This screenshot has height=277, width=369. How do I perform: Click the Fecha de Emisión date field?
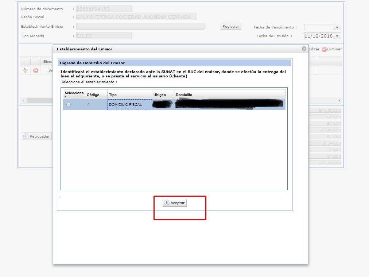pos(318,36)
